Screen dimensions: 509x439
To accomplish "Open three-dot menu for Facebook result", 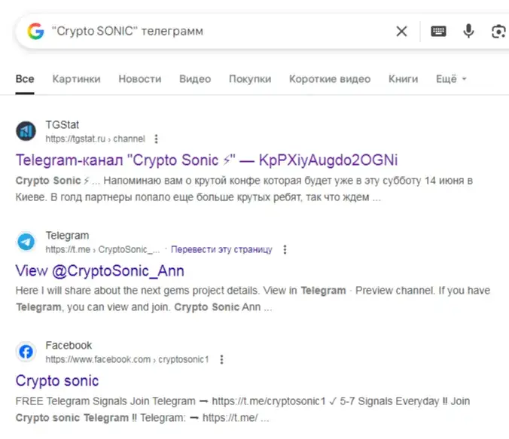I will pos(221,359).
